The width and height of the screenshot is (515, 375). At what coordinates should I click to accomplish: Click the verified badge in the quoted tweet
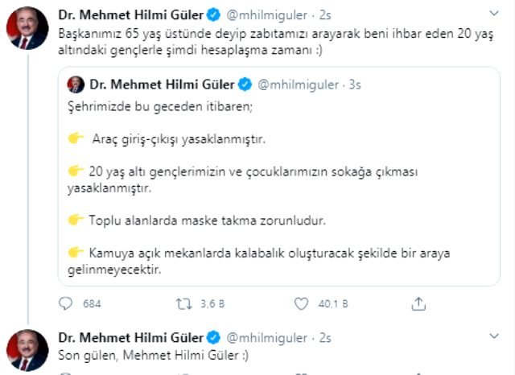tap(245, 84)
